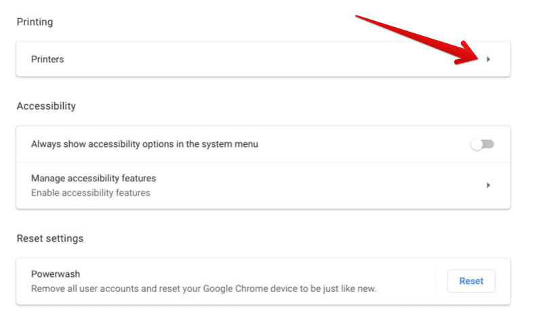The height and width of the screenshot is (329, 539).
Task: Click the Powerwash title text
Action: point(56,274)
